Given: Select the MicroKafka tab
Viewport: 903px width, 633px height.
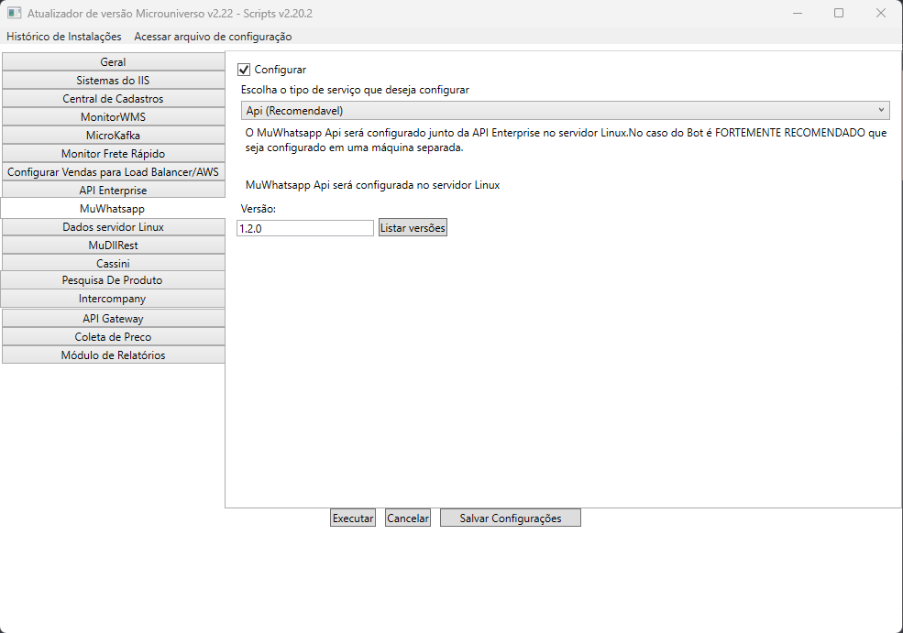Looking at the screenshot, I should click(113, 136).
